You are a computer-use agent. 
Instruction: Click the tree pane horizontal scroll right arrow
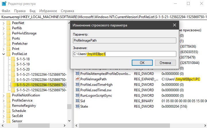(65, 125)
